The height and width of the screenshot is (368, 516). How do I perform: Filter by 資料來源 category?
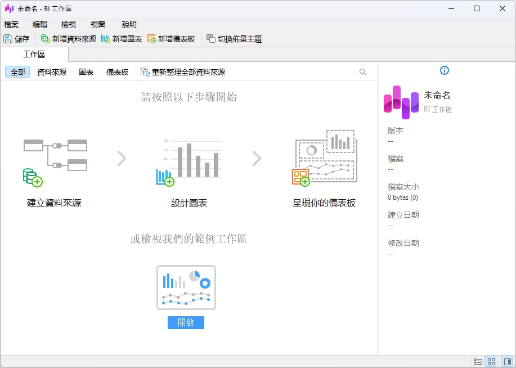(x=52, y=72)
